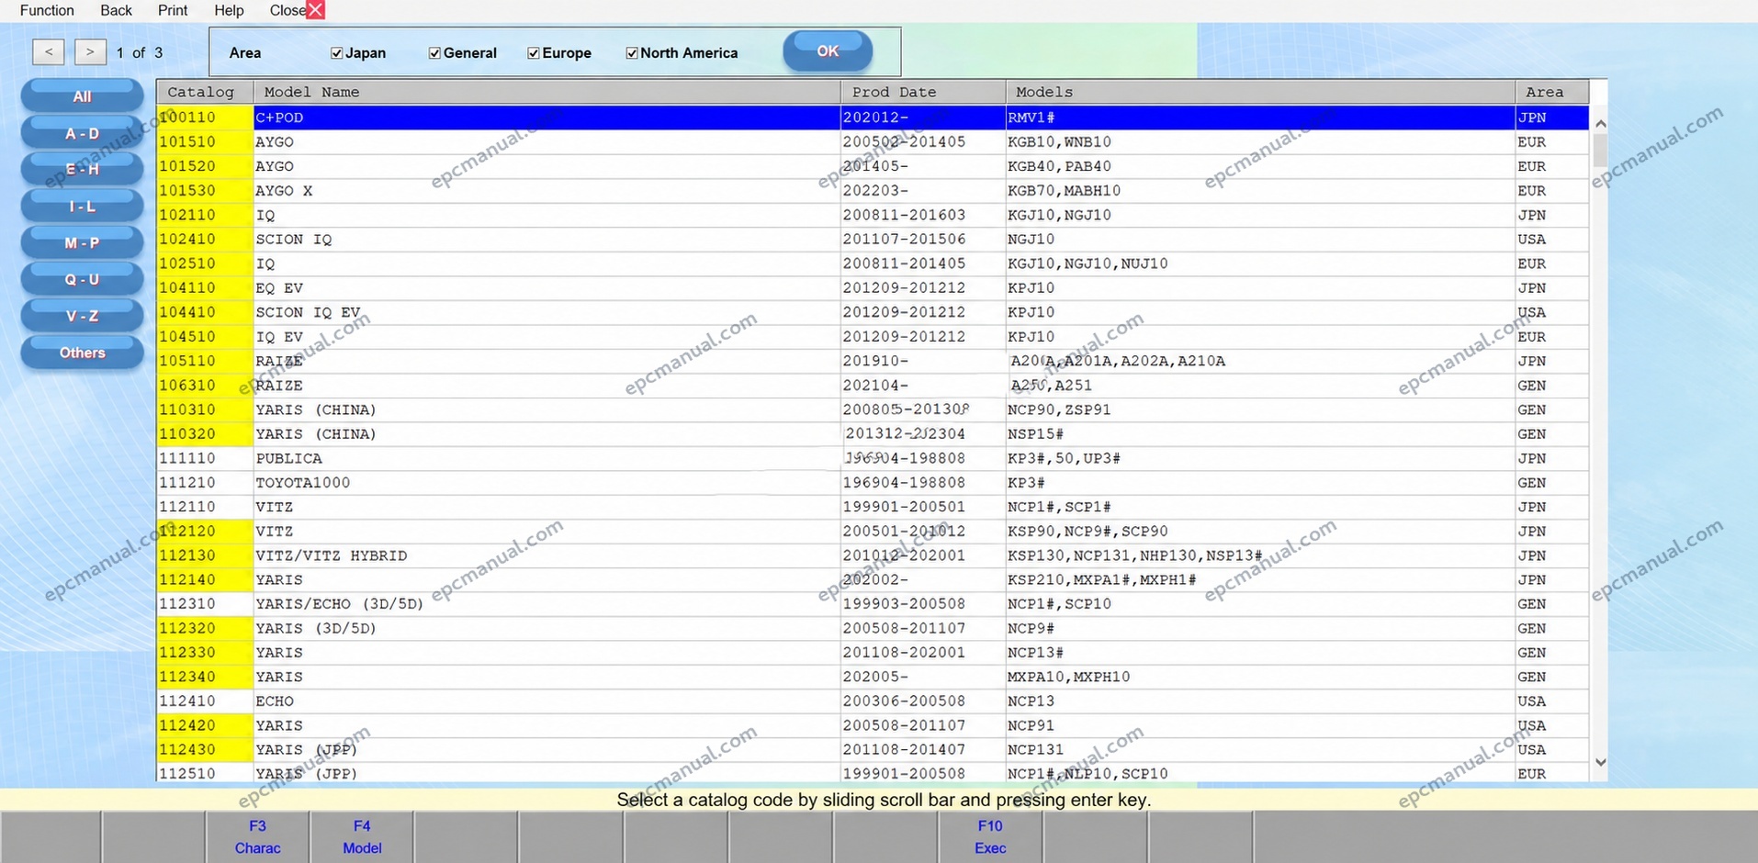Click the red X close icon
1758x863 pixels.
(315, 10)
